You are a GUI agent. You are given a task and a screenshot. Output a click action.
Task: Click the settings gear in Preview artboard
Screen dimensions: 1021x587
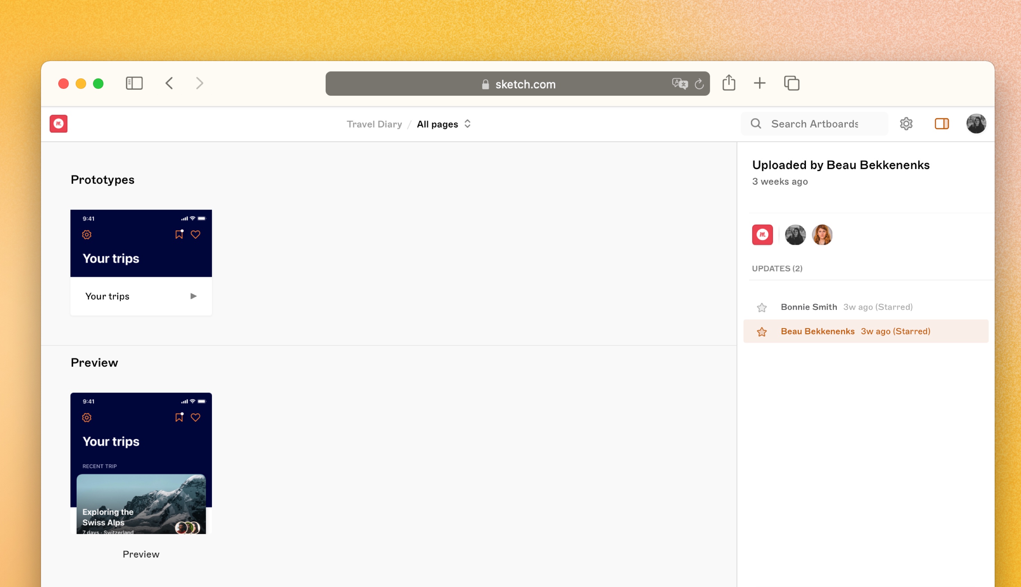coord(87,418)
